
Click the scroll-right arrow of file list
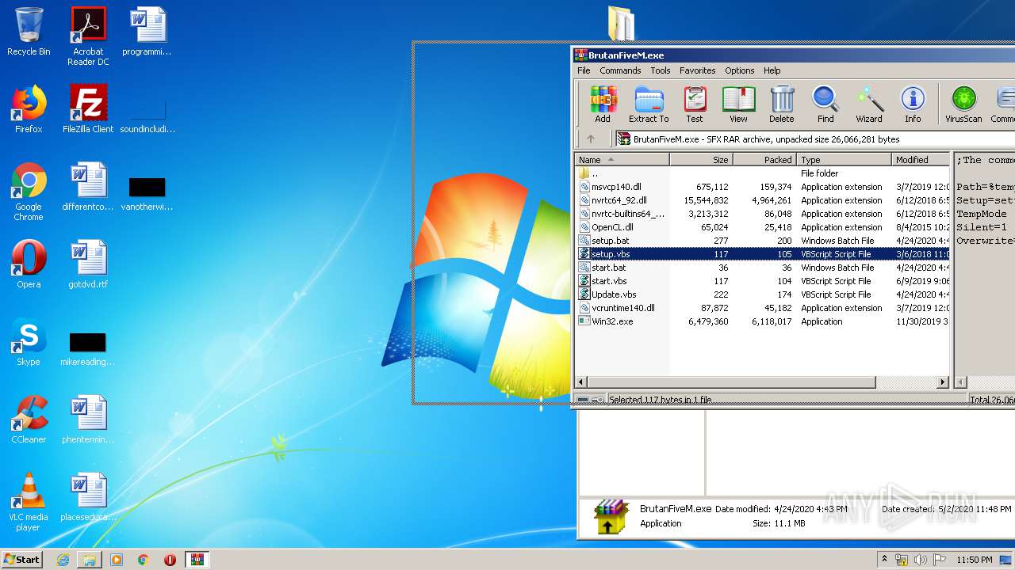(x=943, y=382)
